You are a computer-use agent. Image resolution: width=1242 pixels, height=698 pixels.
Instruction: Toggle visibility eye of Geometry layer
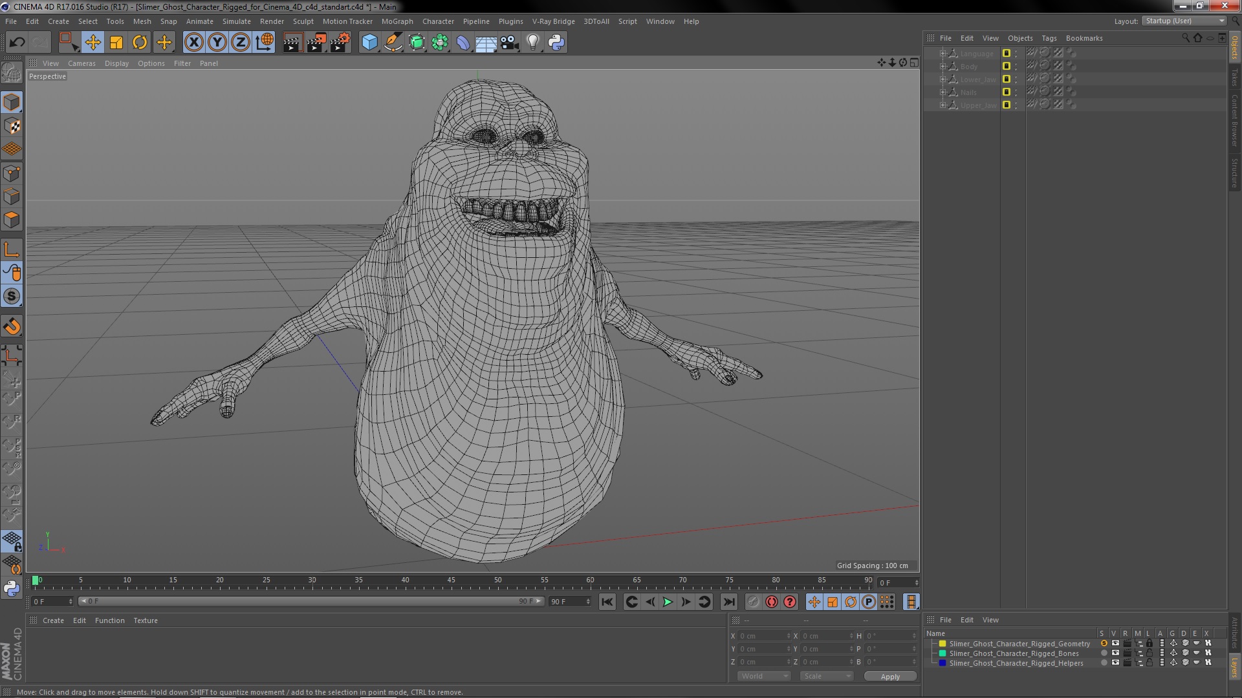pyautogui.click(x=1115, y=644)
